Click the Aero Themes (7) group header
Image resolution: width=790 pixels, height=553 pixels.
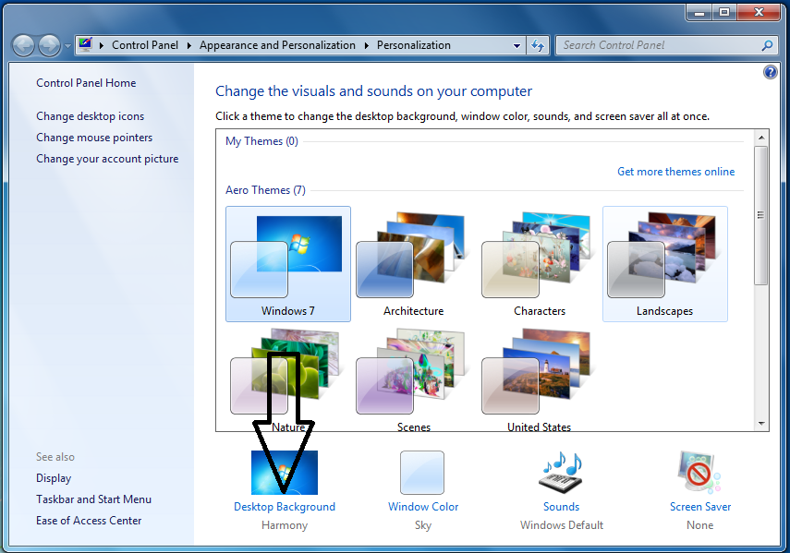[x=265, y=190]
